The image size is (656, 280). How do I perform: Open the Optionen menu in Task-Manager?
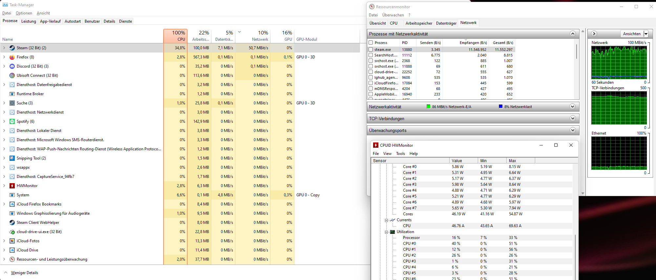click(24, 13)
